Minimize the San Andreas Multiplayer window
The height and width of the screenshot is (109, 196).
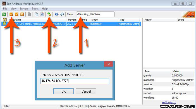click(175, 4)
